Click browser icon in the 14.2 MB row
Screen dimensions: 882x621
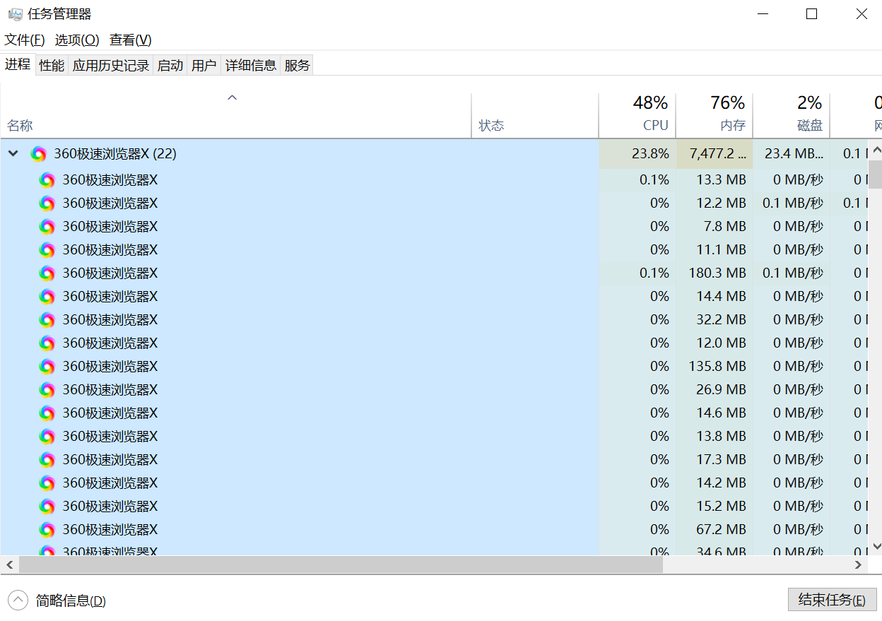click(47, 483)
